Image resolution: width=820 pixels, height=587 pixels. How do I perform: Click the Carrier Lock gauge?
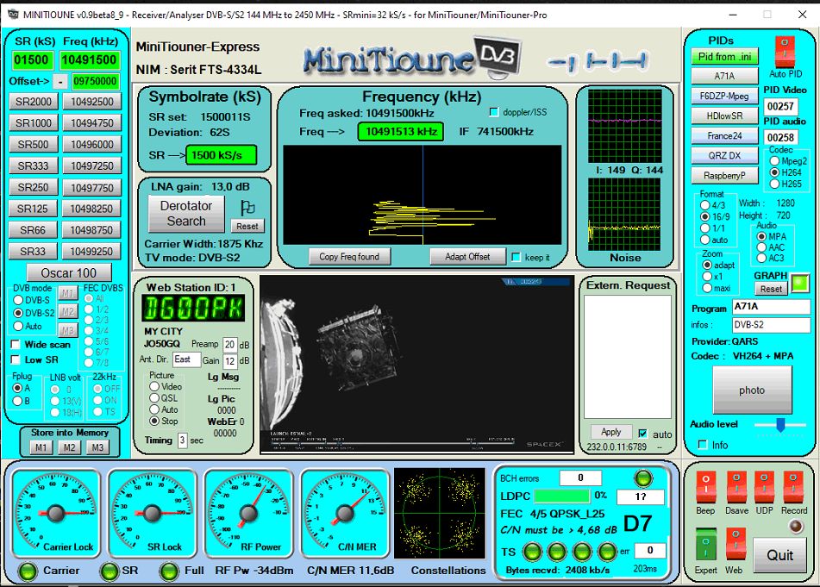[x=55, y=513]
